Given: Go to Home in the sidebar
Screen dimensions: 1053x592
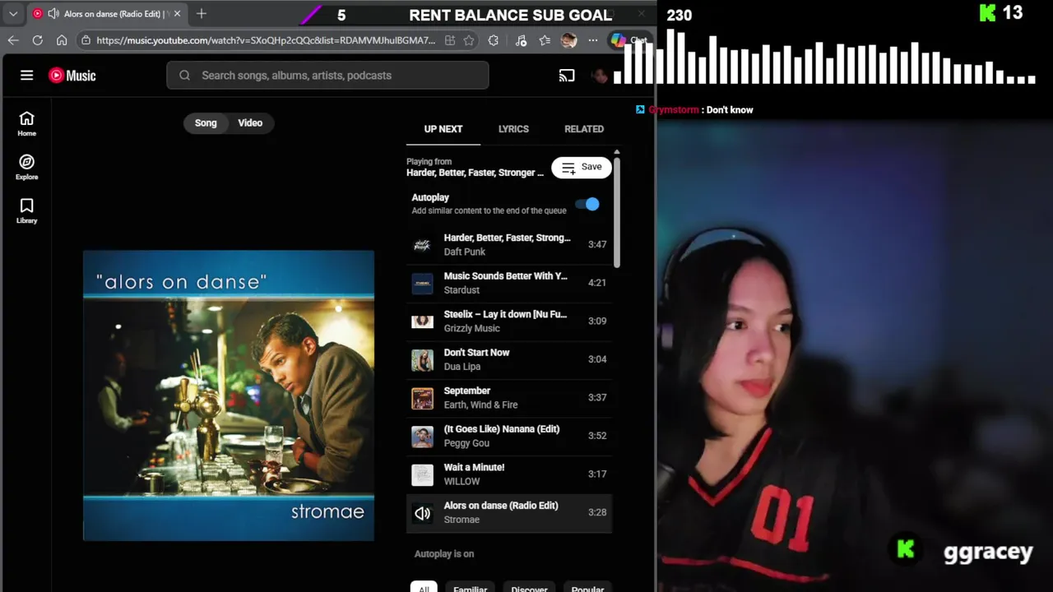Looking at the screenshot, I should click(26, 124).
